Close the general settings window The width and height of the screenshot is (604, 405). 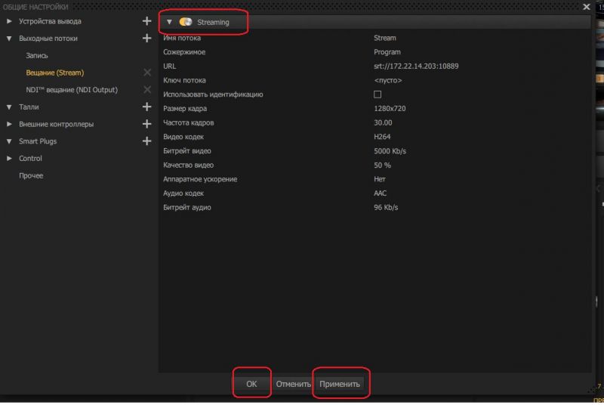tap(587, 7)
